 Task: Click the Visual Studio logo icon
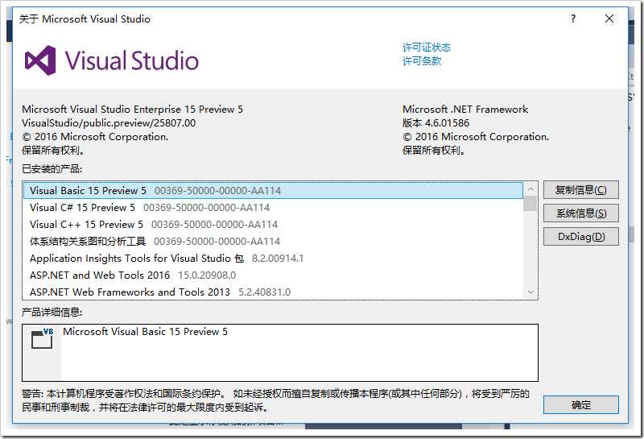click(40, 60)
